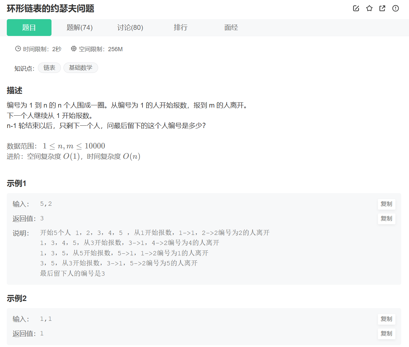This screenshot has height=347, width=409.
Task: Copy example 1 input 5,2
Action: tap(386, 204)
